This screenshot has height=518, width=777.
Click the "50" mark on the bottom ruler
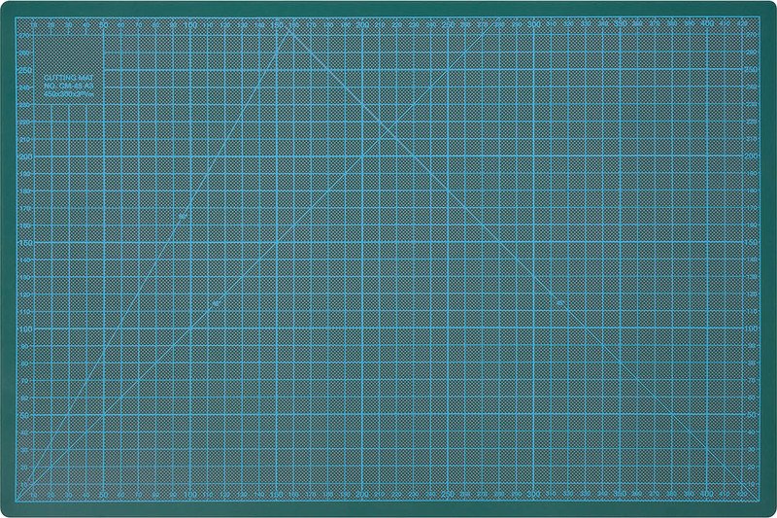pos(103,495)
